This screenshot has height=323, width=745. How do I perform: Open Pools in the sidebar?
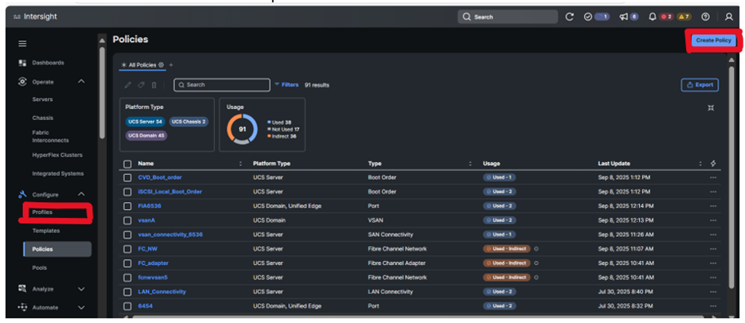(40, 268)
